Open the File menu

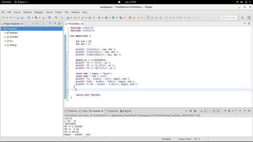pos(3,12)
